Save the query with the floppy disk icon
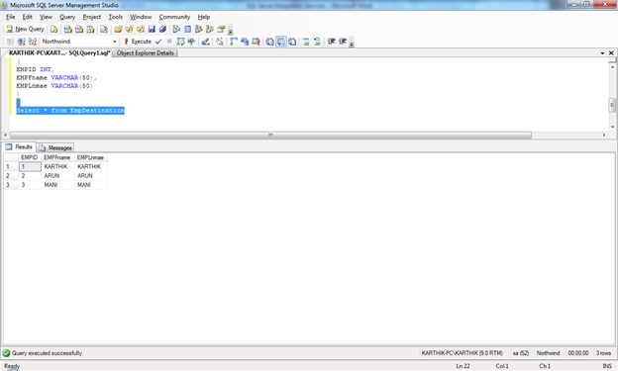 coord(152,29)
